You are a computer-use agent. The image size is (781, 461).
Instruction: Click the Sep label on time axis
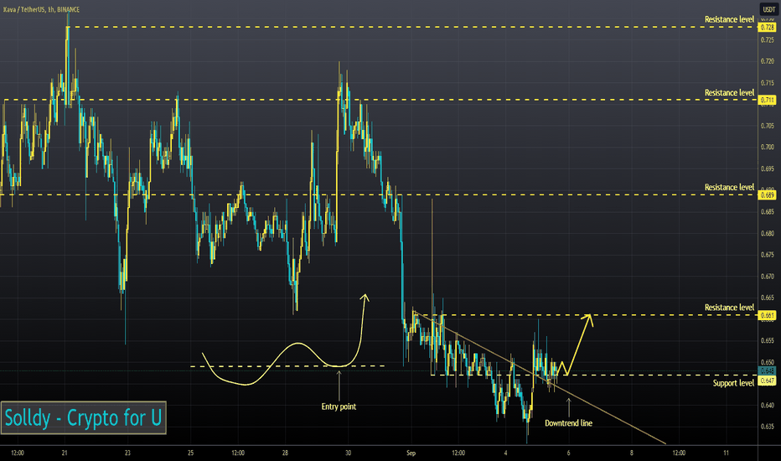pos(411,453)
